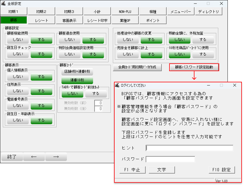
Task: Open the ポイント tab
Action: (x=153, y=20)
